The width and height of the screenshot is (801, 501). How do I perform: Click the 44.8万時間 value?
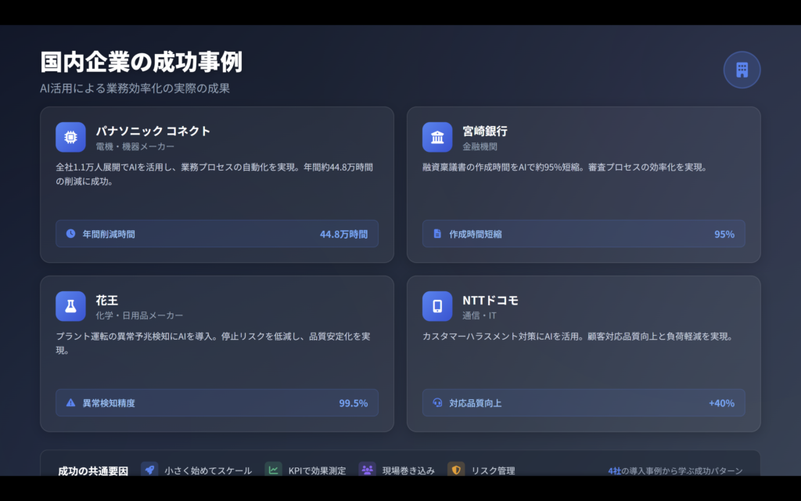pos(344,234)
